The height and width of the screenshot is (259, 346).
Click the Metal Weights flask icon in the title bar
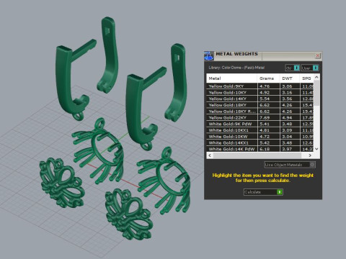208,56
